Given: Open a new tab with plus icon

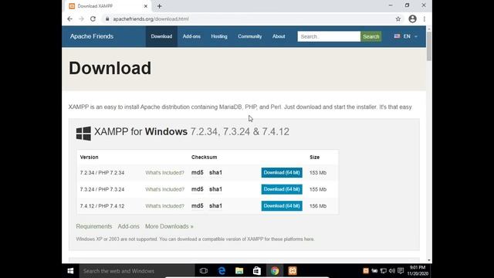Looking at the screenshot, I should coord(160,6).
